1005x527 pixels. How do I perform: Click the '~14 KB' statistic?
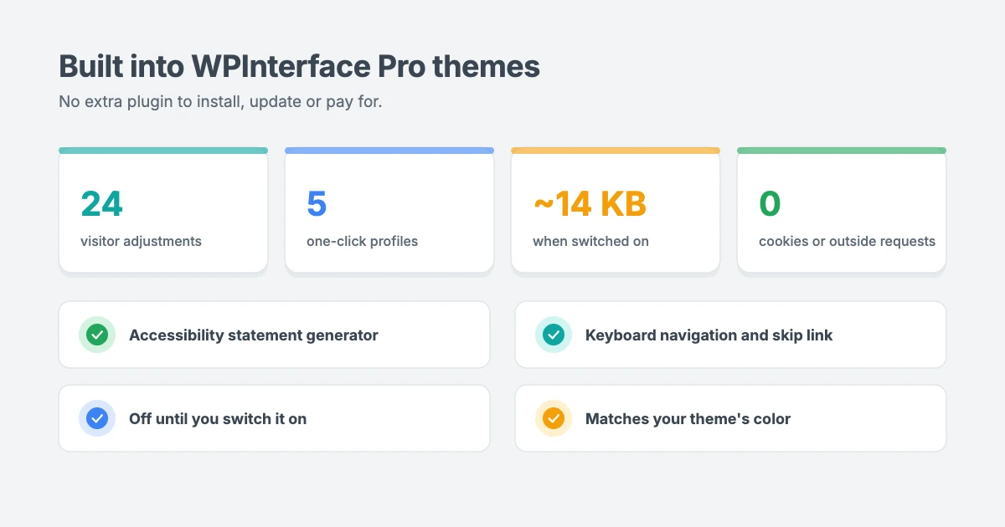tap(590, 203)
